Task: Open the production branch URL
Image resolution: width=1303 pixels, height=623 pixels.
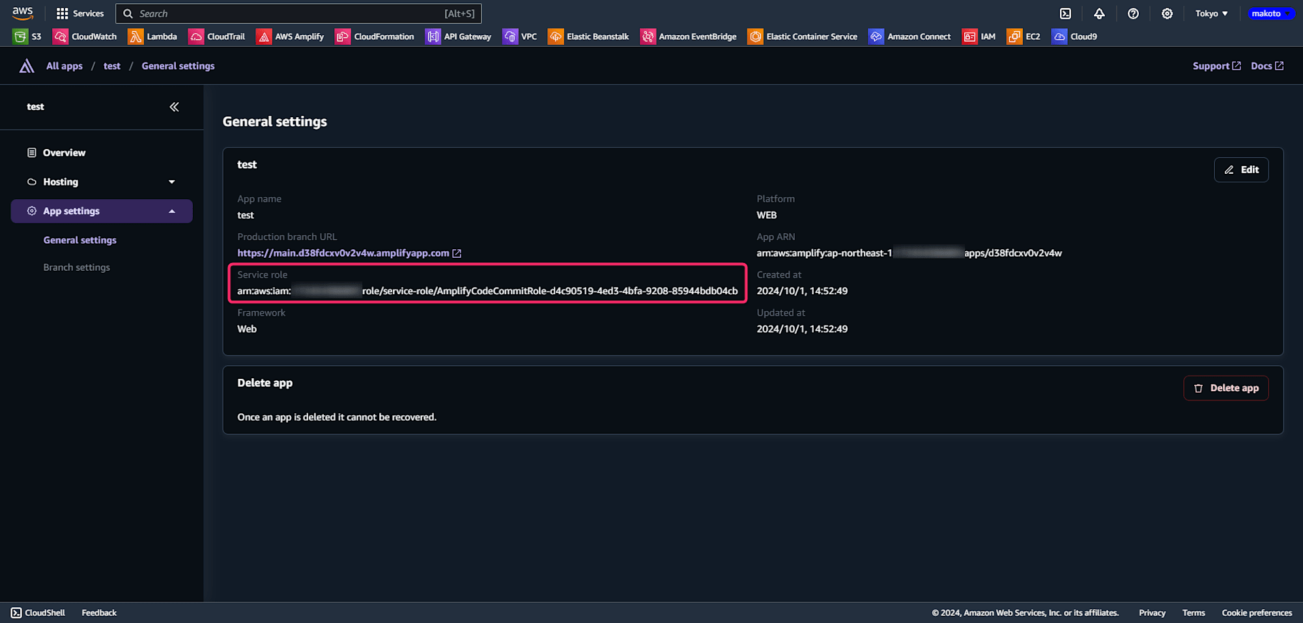Action: [x=349, y=253]
